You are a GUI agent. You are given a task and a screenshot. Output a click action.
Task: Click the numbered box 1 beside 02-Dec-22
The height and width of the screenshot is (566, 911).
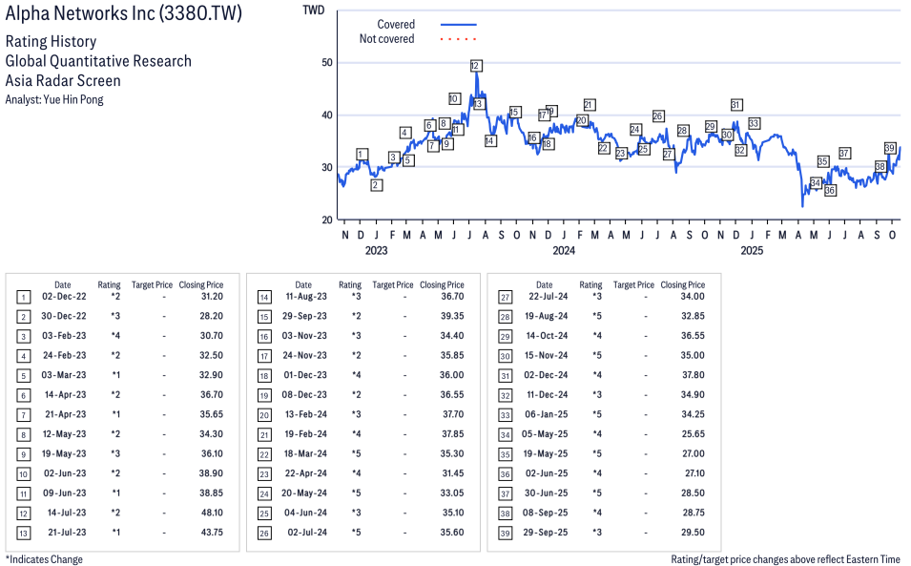click(23, 297)
